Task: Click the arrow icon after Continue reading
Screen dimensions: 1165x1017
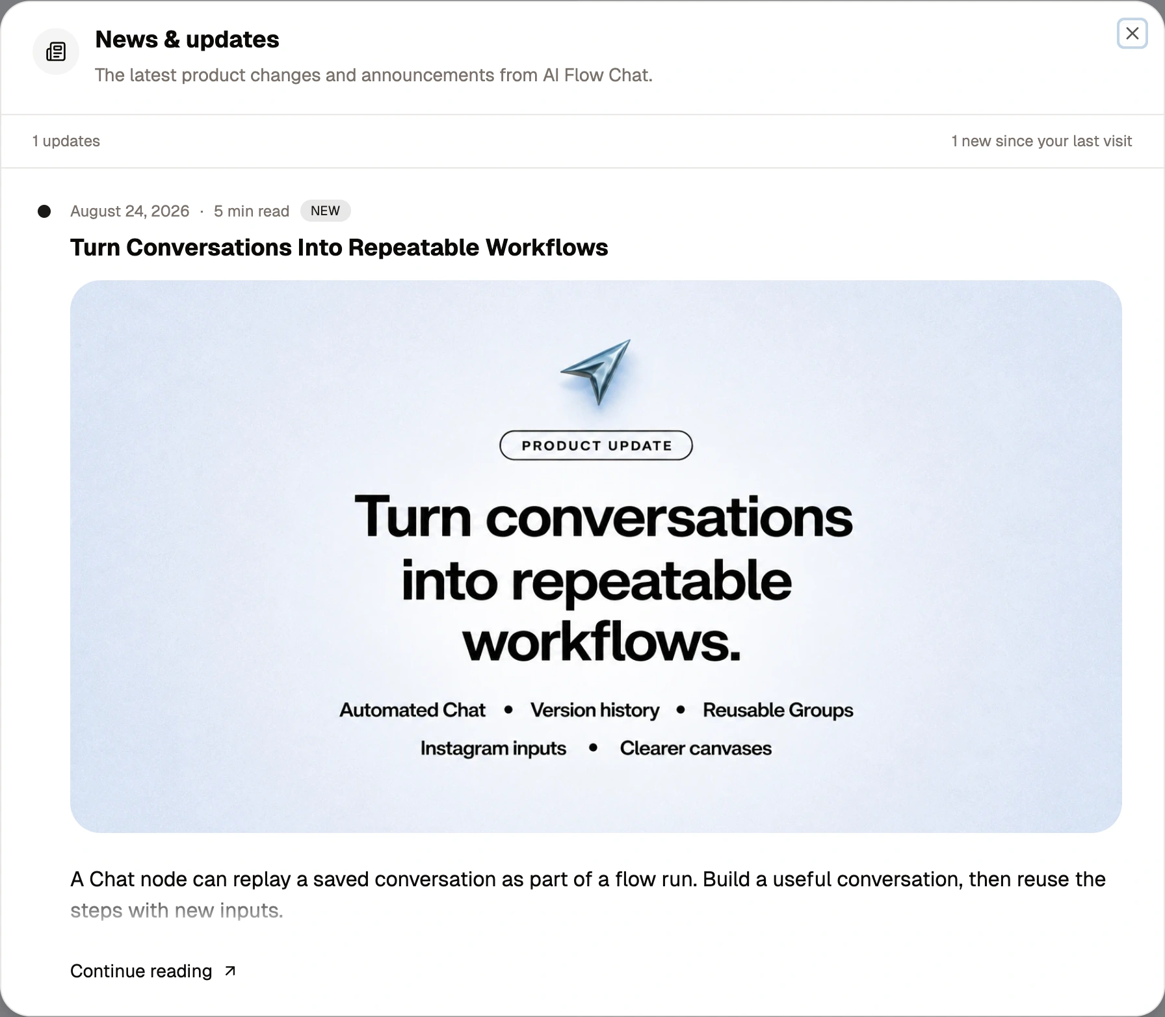Action: (x=229, y=971)
